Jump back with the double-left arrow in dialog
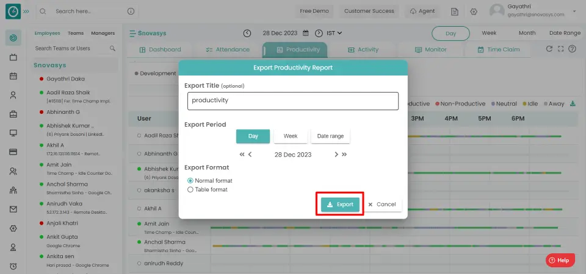This screenshot has width=586, height=274. (x=242, y=154)
